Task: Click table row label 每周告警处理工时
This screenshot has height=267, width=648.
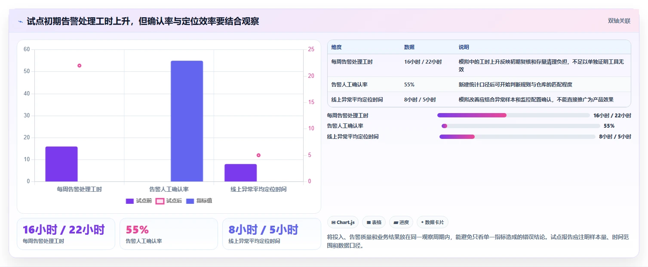Action: point(352,62)
